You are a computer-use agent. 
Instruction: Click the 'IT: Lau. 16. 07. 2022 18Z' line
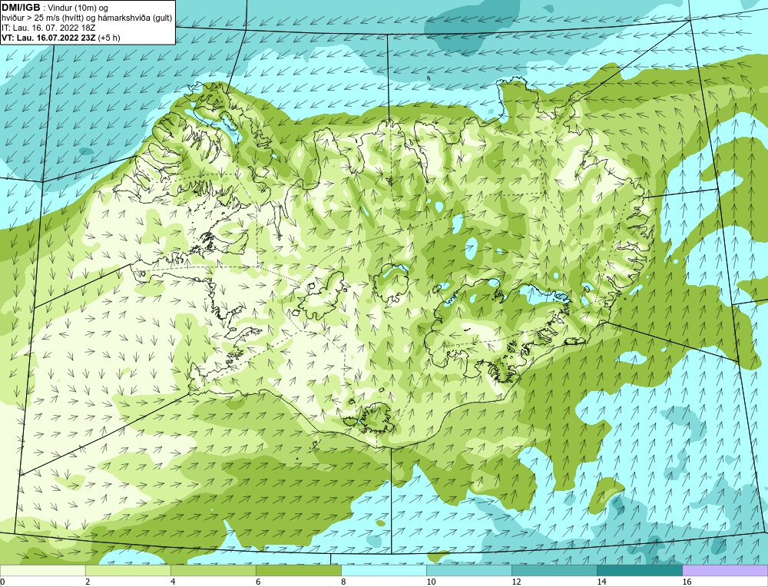coord(48,28)
